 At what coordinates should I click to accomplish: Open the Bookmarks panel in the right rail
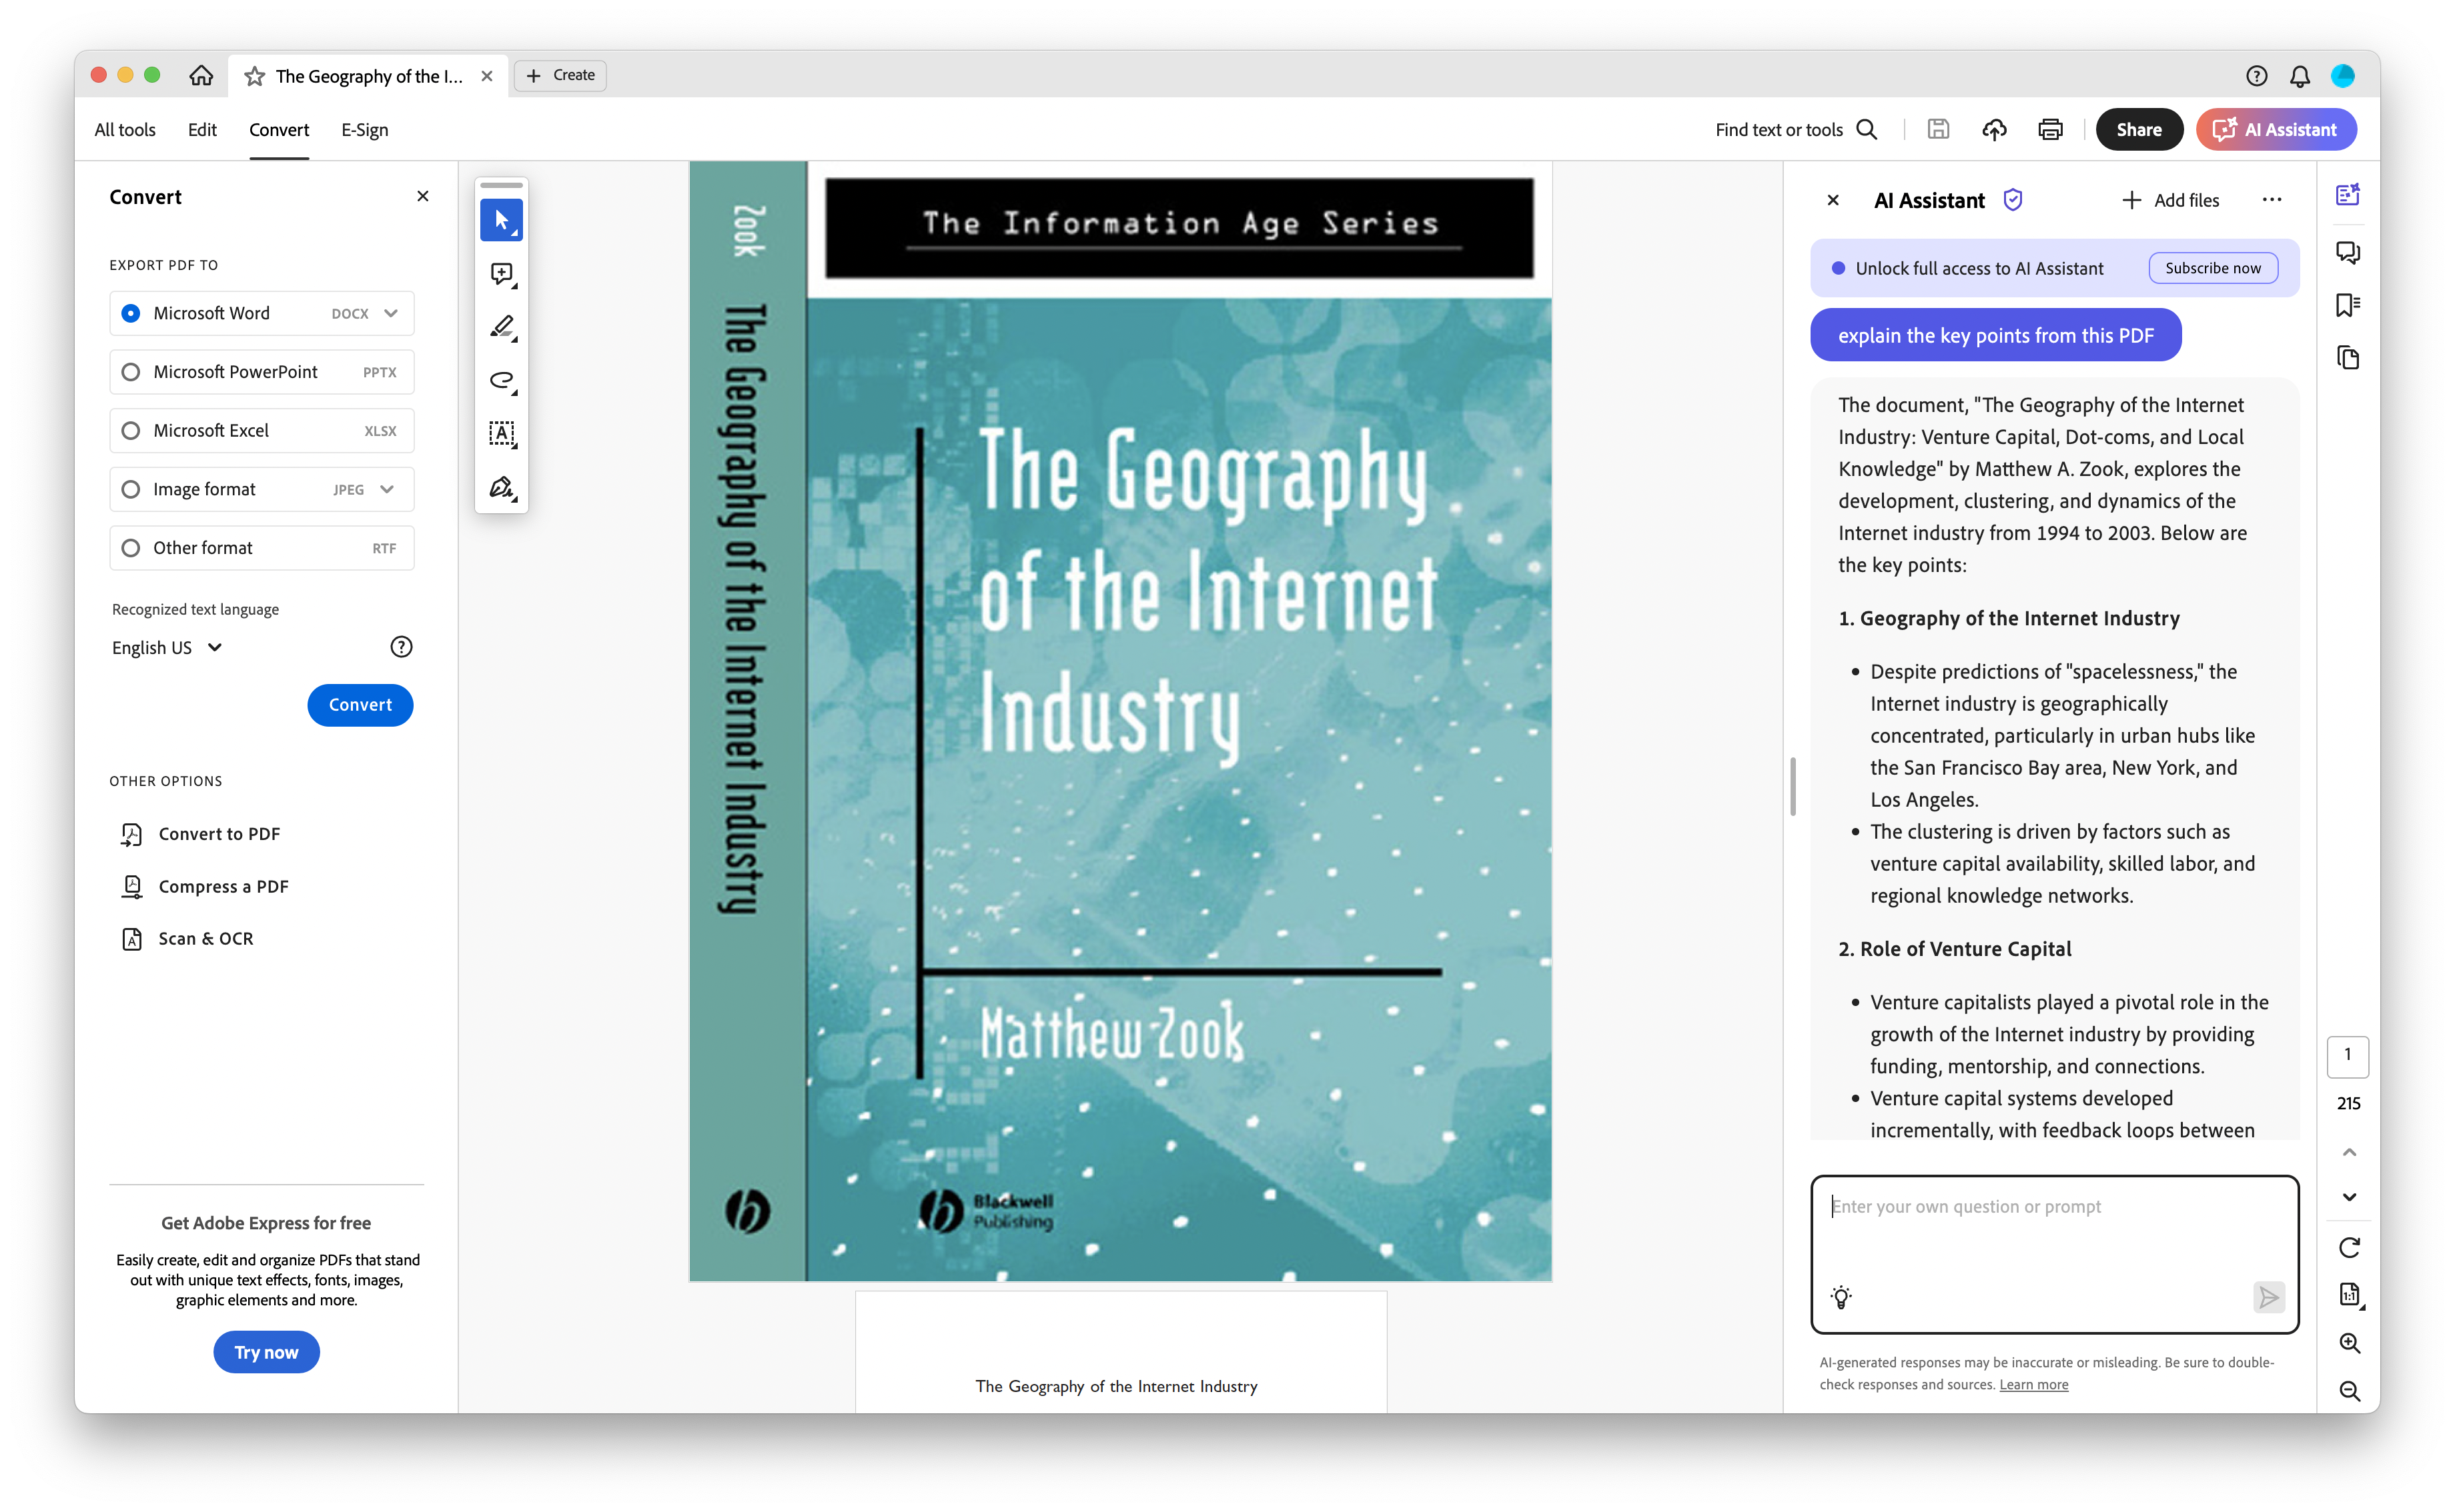pos(2348,305)
